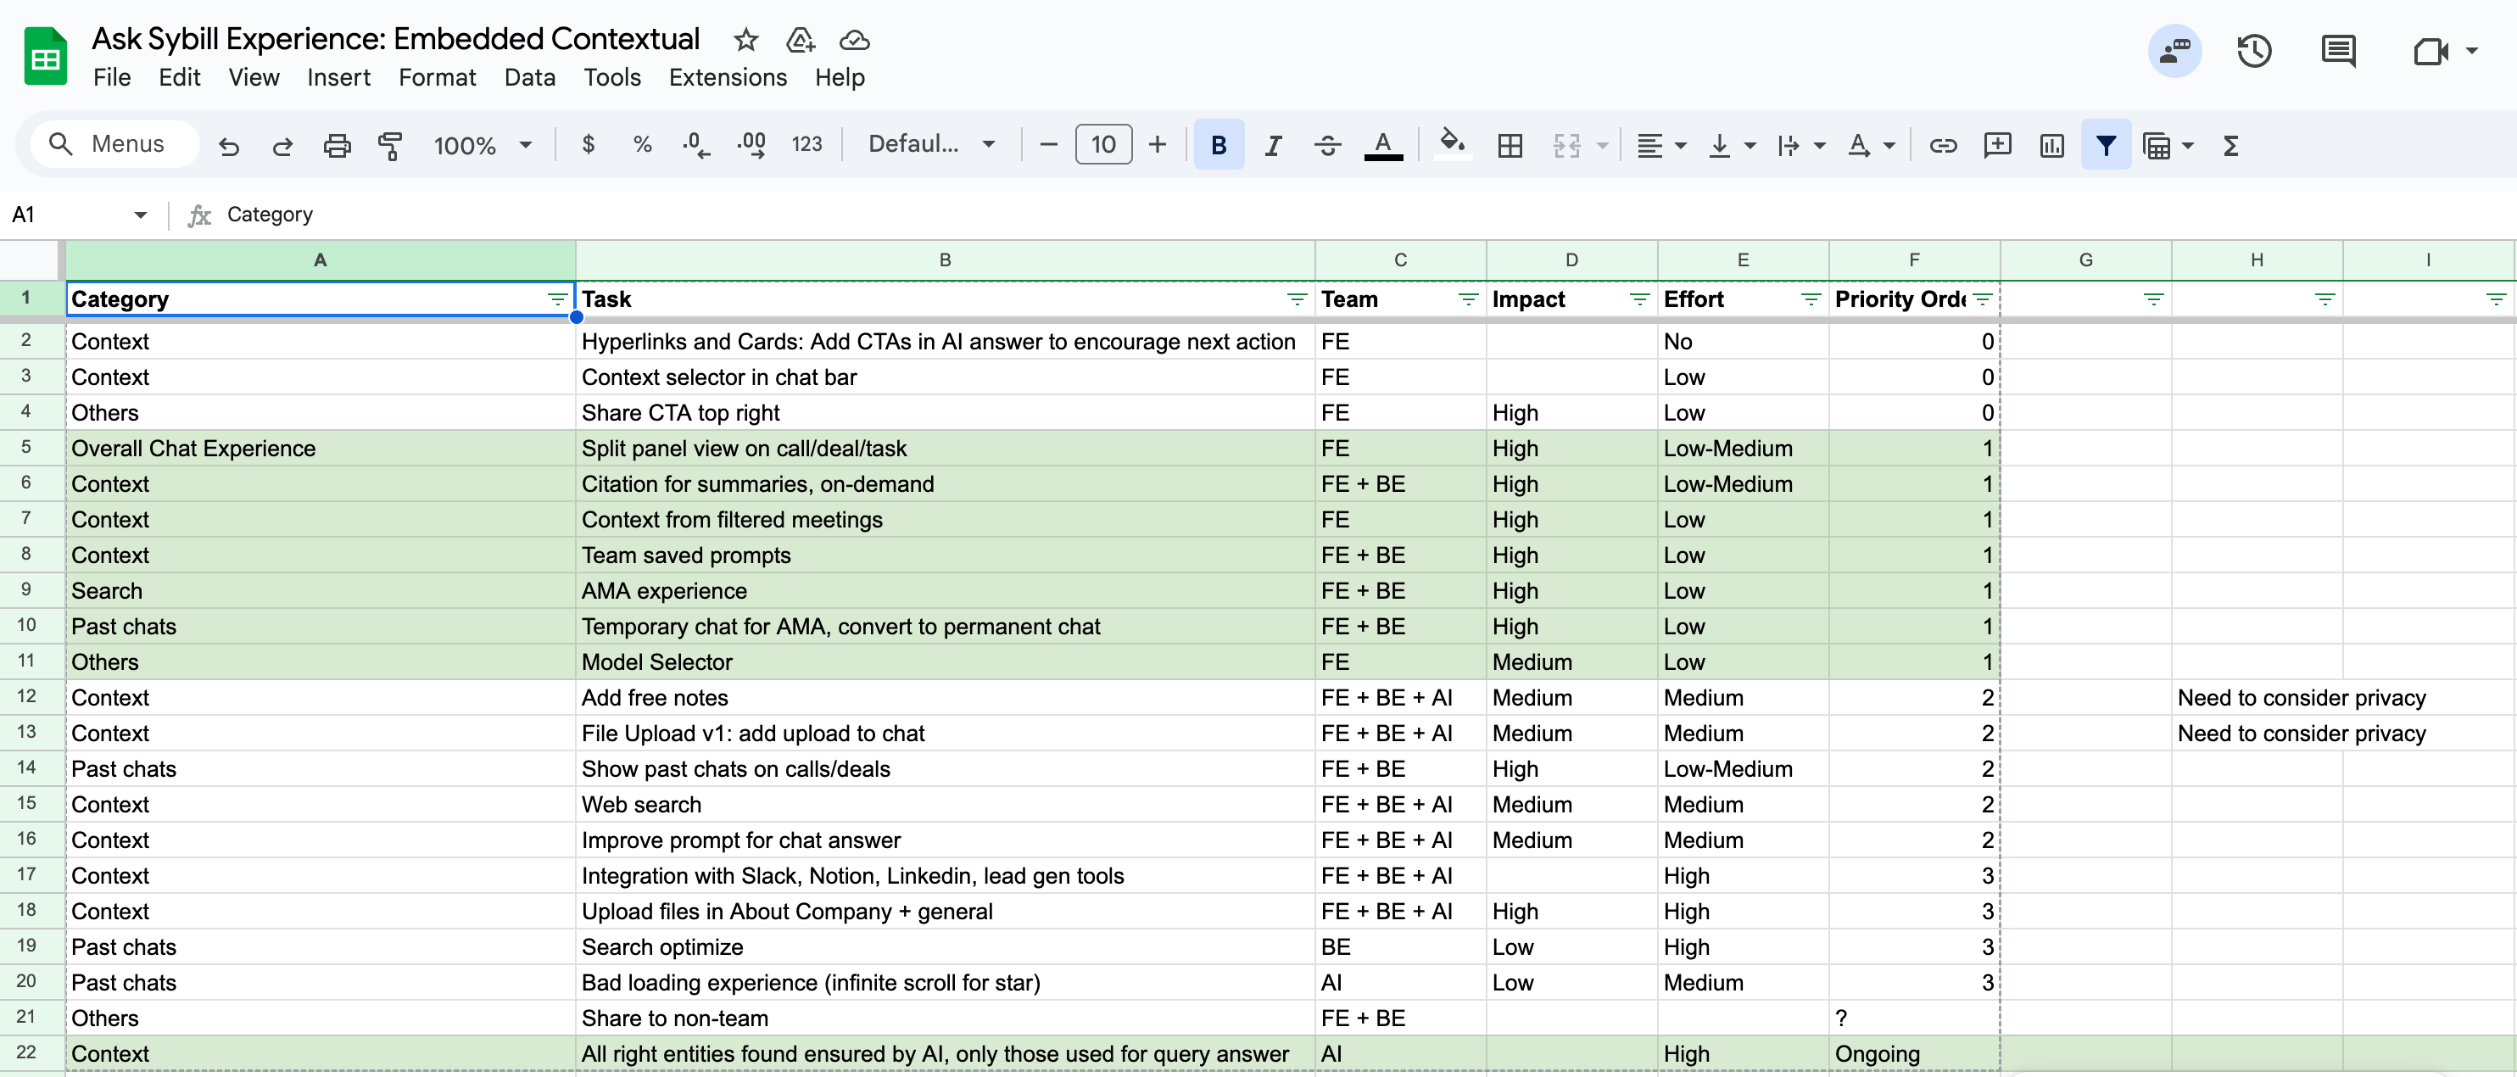
Task: Open version history clock icon
Action: coord(2254,51)
